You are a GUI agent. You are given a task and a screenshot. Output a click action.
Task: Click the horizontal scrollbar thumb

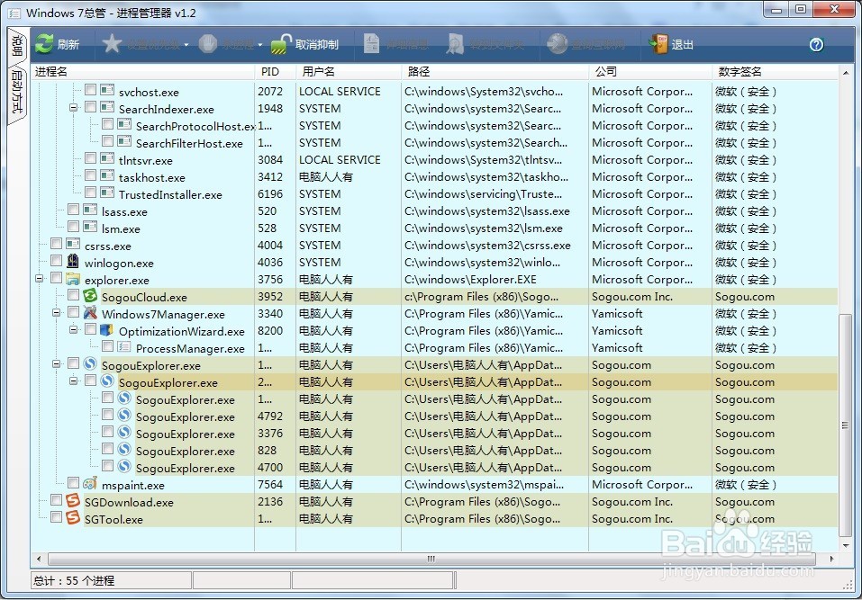(431, 559)
